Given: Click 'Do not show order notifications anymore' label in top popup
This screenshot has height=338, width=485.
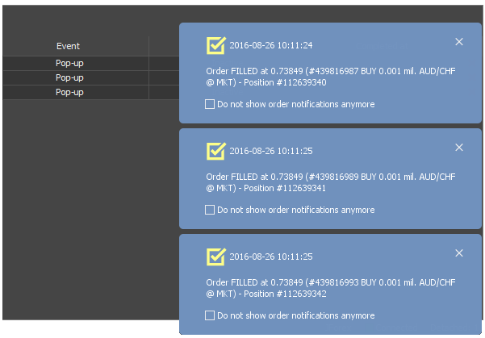Looking at the screenshot, I should 296,104.
